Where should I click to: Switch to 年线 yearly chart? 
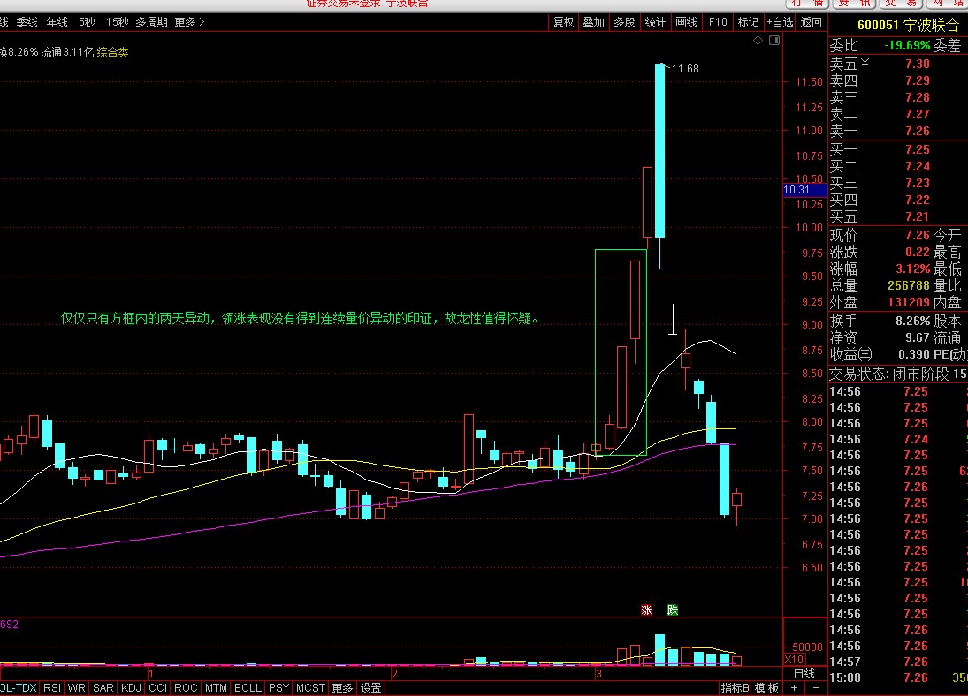[x=57, y=22]
